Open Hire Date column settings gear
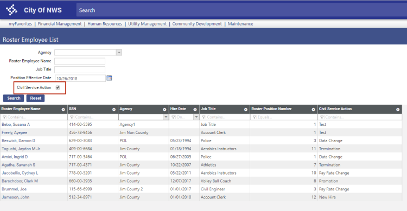The image size is (407, 211). click(x=195, y=110)
